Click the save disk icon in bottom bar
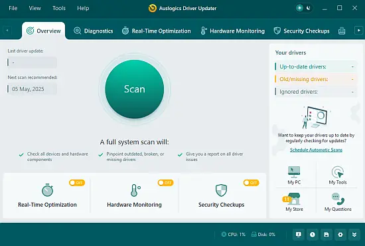Viewport: 365px width, 246px height. coord(327,235)
